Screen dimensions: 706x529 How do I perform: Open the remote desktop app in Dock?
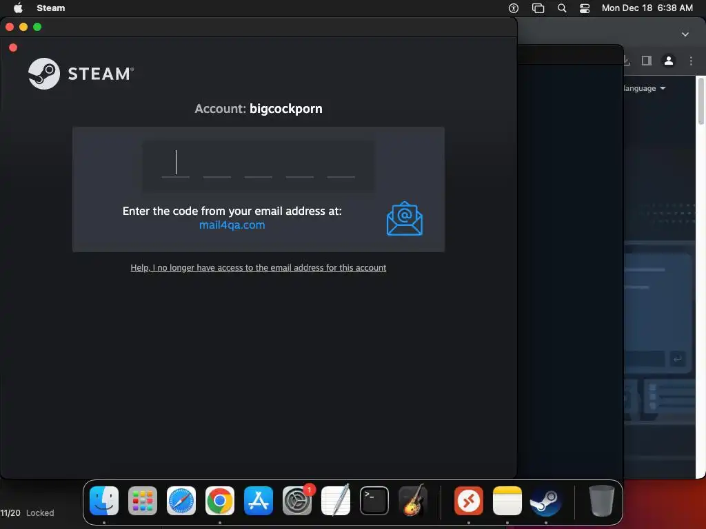(469, 501)
